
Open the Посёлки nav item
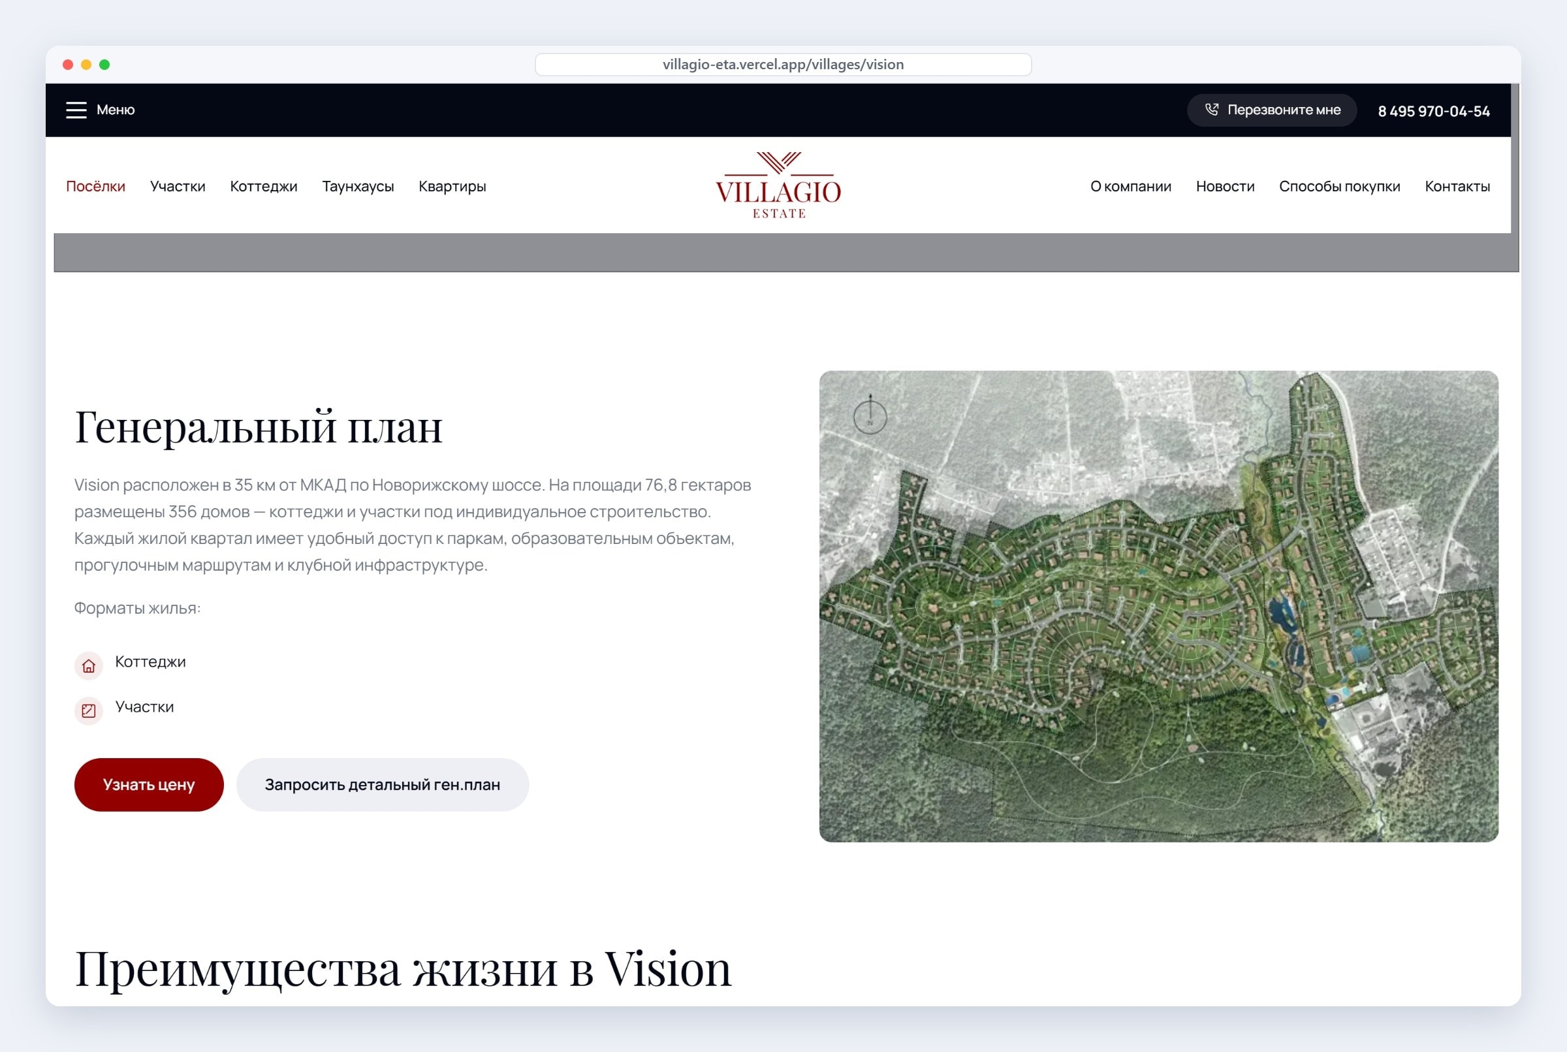tap(95, 186)
